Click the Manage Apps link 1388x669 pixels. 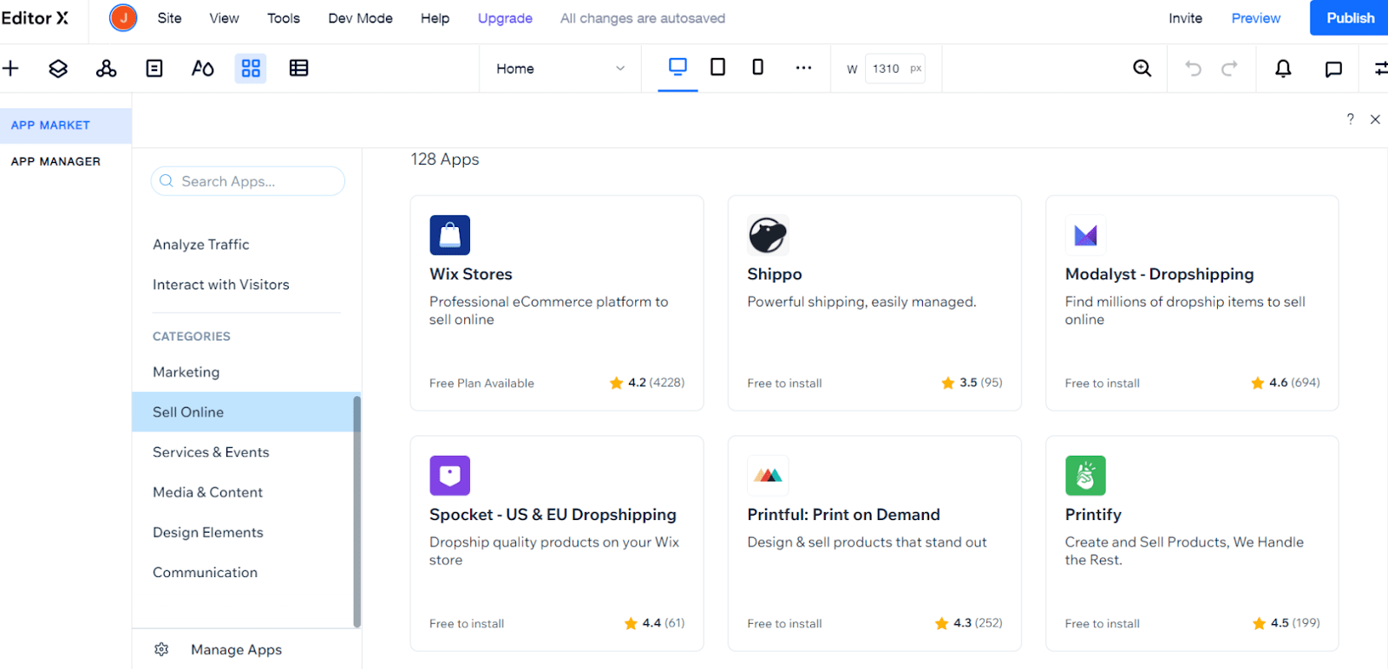236,649
